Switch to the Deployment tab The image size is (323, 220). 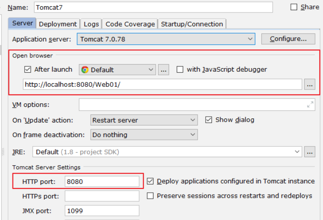(x=58, y=24)
